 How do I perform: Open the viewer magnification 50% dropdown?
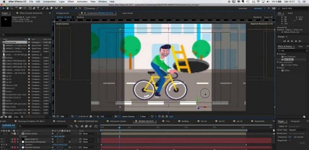pyautogui.click(x=65, y=117)
